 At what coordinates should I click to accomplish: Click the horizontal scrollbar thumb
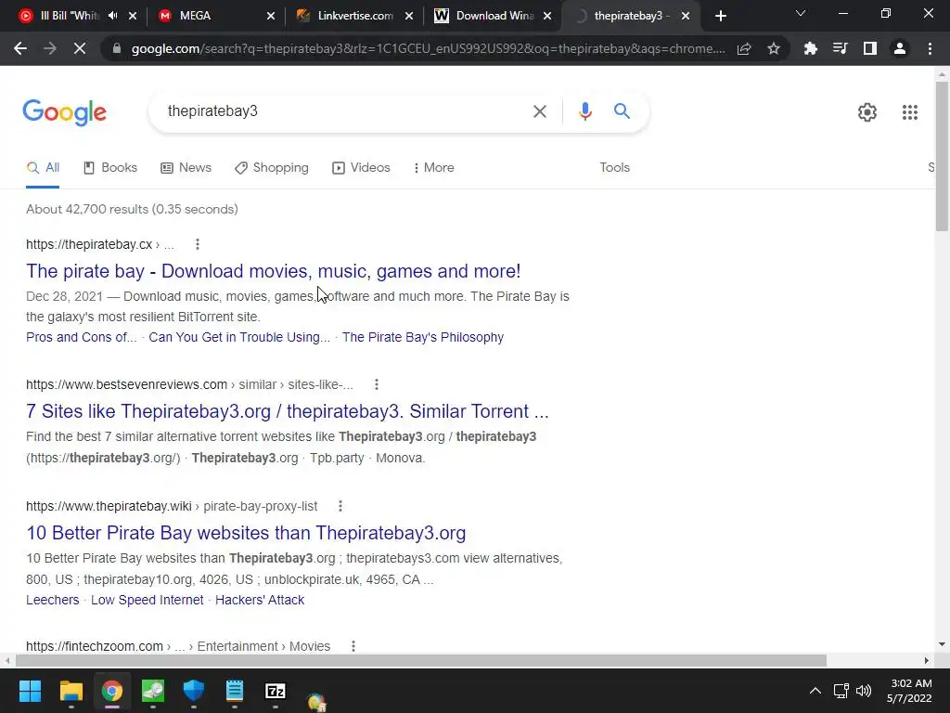(x=420, y=660)
